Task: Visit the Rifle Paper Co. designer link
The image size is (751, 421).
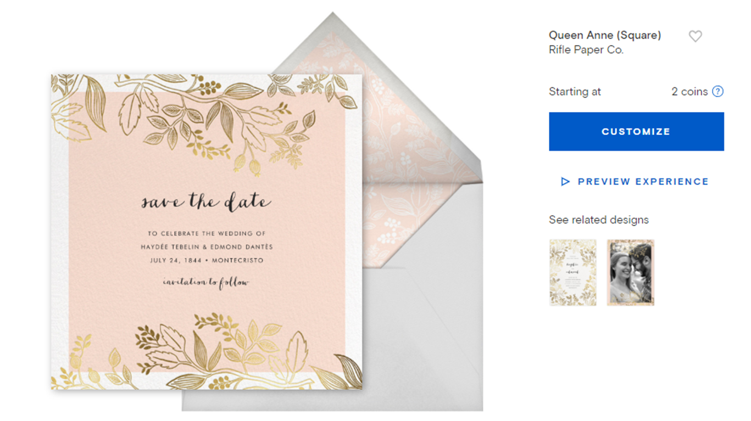Action: click(586, 50)
